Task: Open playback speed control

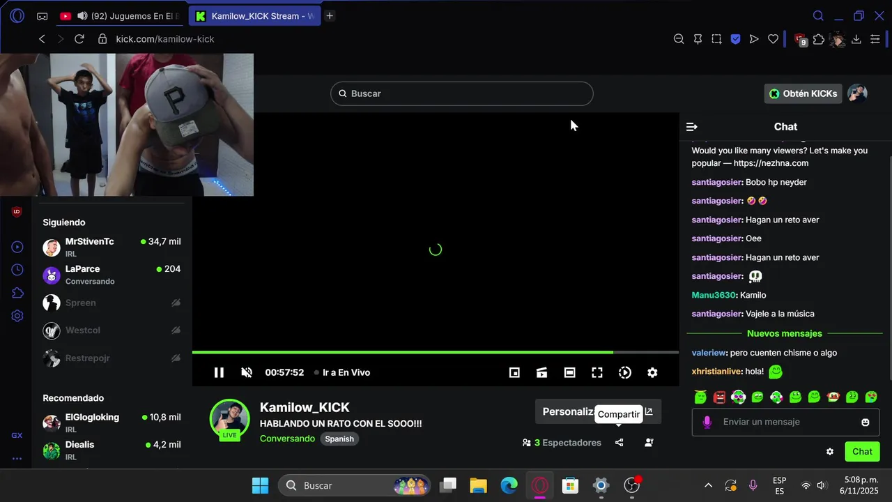Action: coord(625,372)
